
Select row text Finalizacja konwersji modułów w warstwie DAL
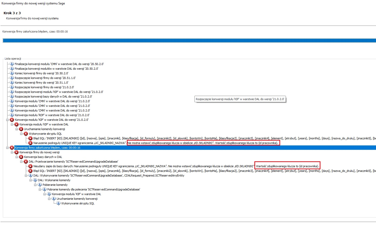coord(57,69)
